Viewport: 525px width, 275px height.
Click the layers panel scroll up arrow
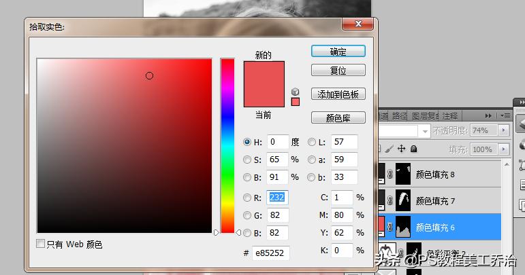tap(507, 164)
